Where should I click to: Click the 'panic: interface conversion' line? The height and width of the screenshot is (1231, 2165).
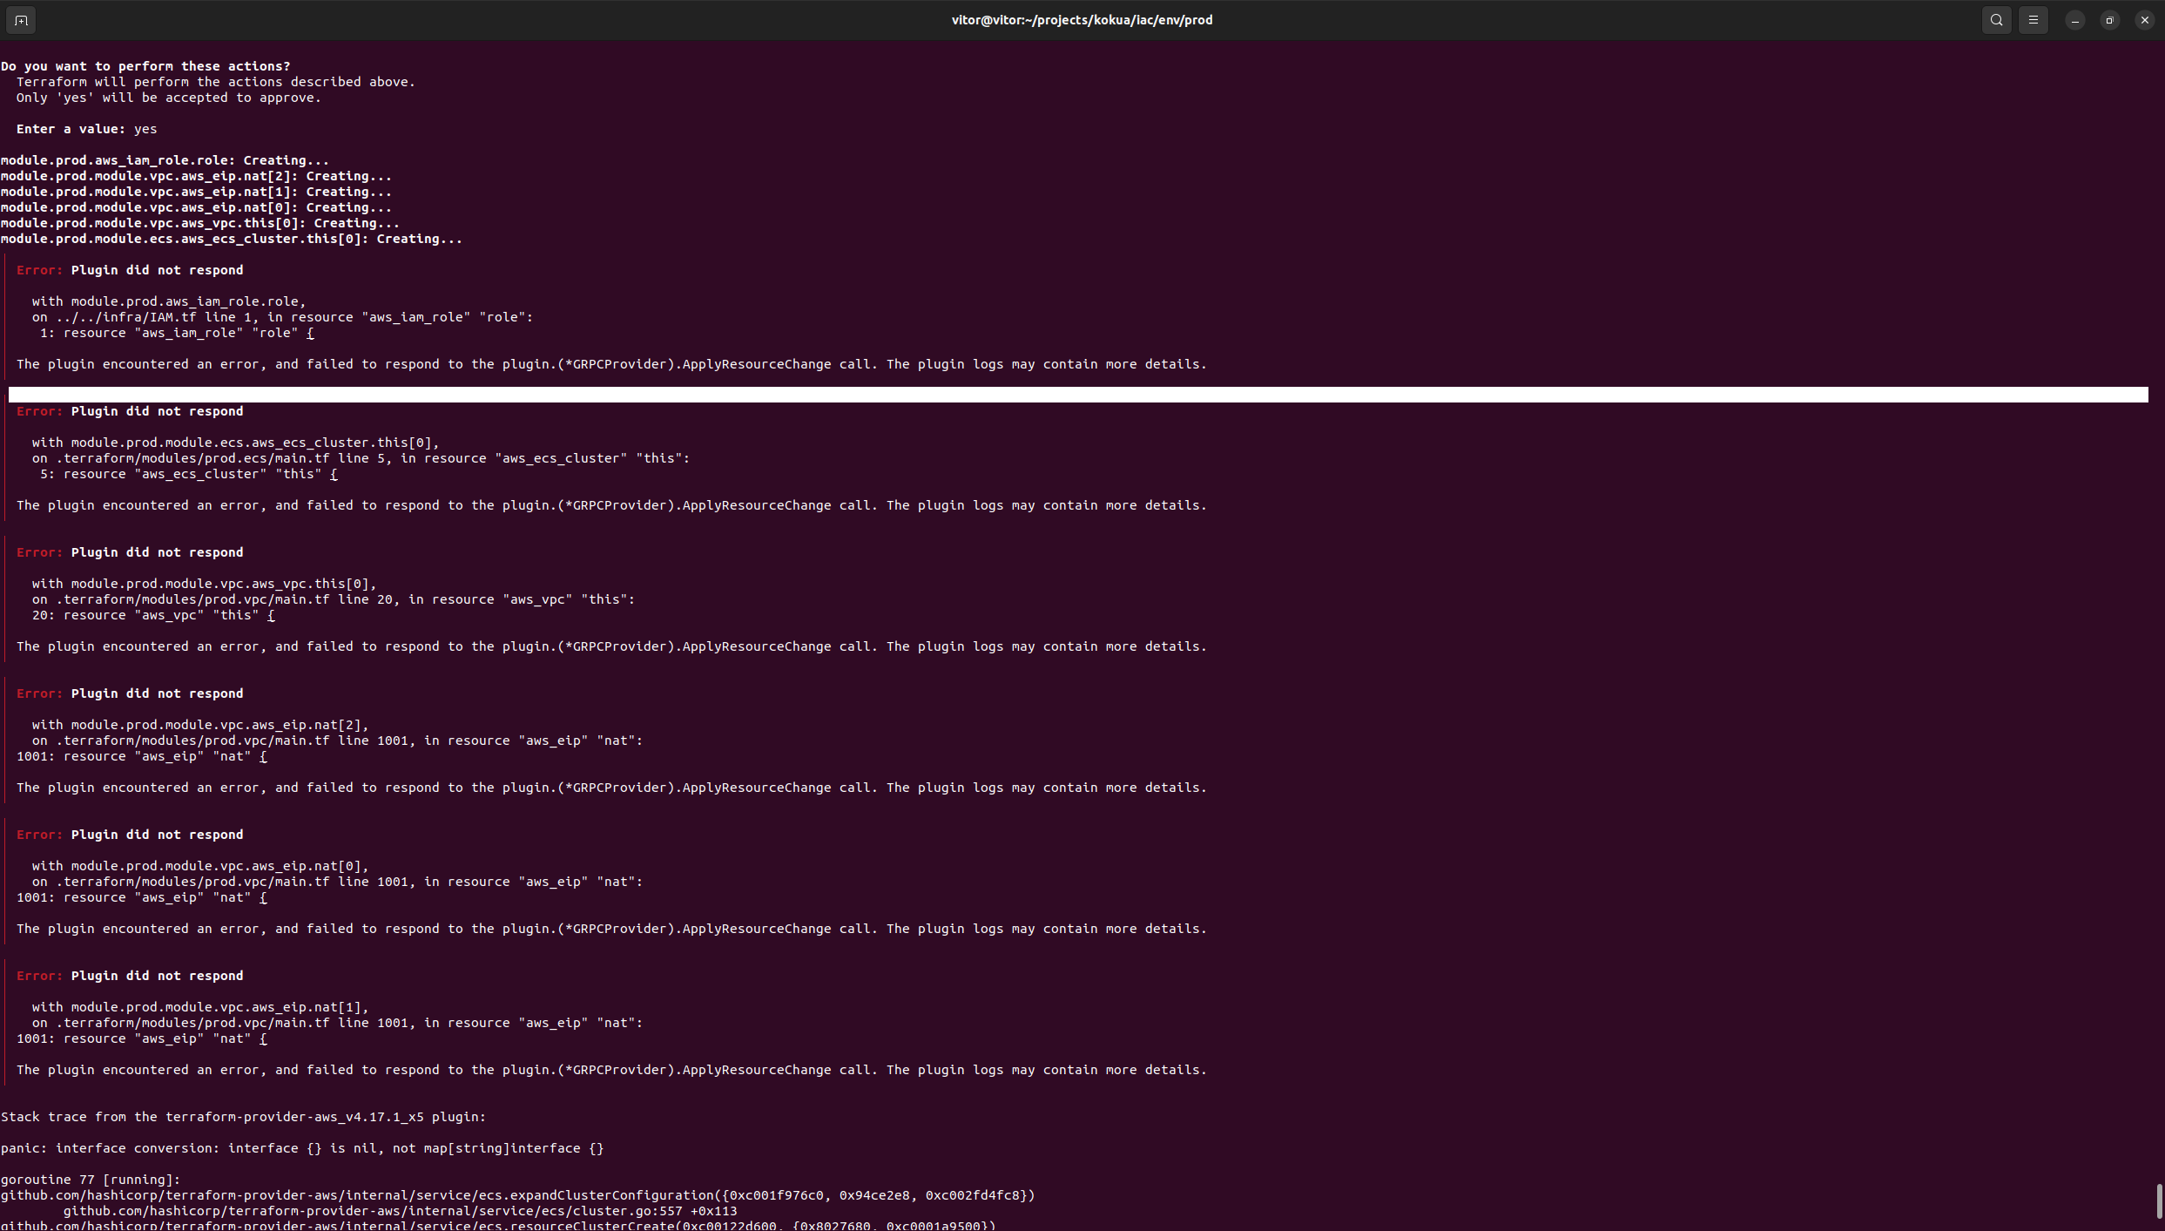pos(302,1148)
